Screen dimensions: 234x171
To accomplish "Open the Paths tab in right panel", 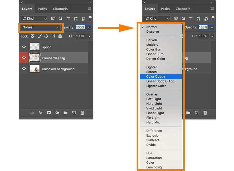I will (165, 9).
